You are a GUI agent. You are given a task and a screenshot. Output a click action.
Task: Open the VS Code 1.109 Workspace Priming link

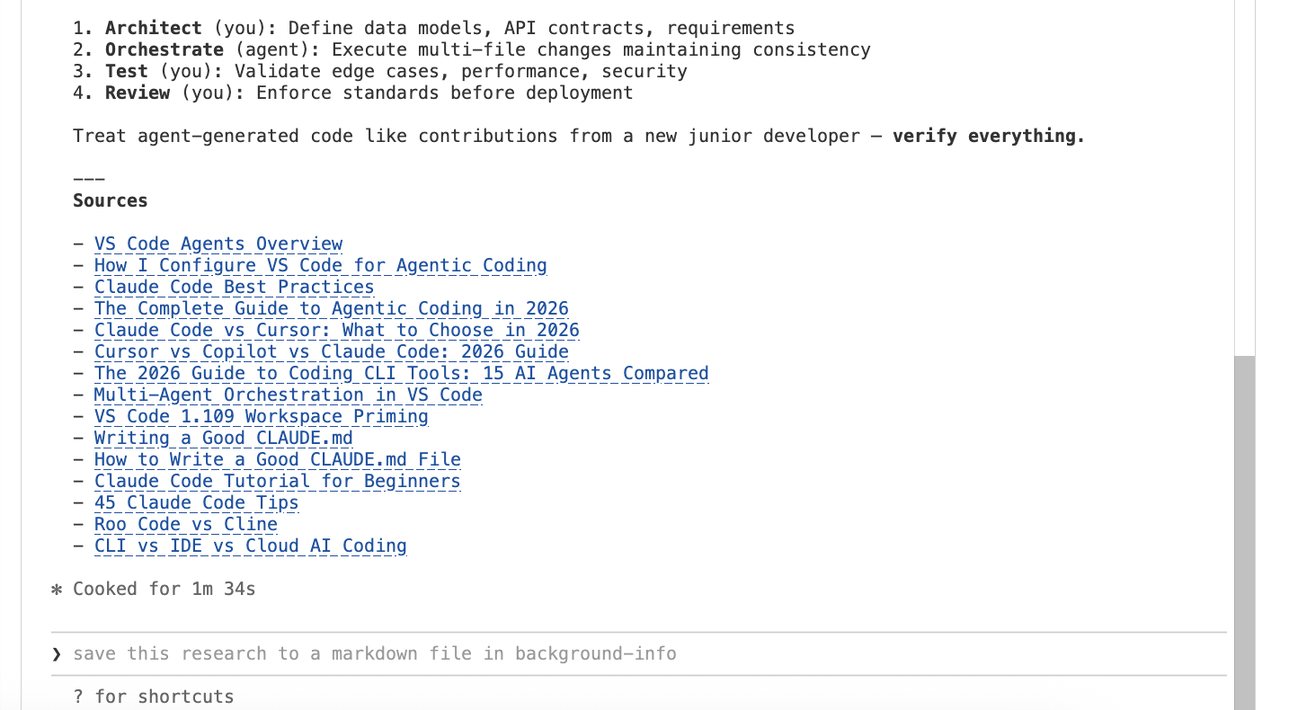[261, 416]
